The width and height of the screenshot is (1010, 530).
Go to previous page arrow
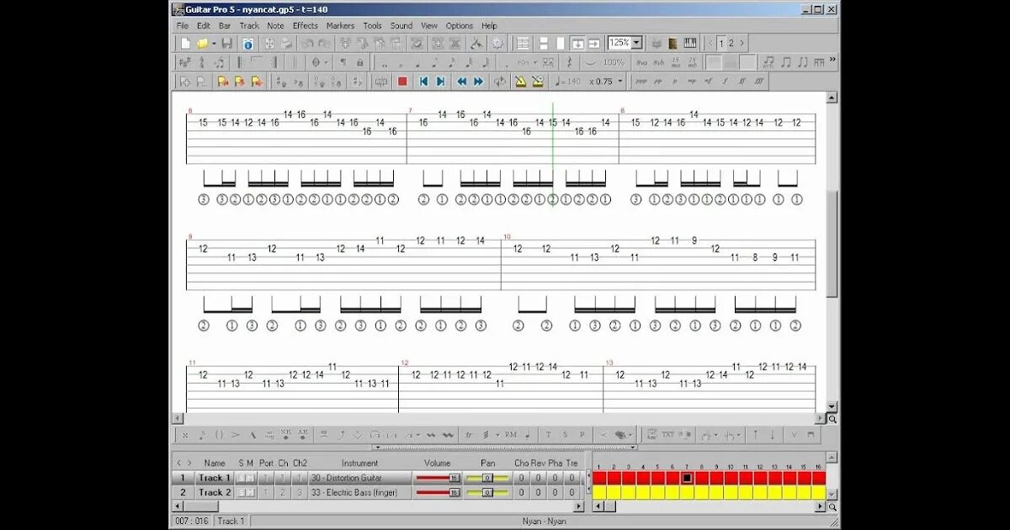tap(710, 43)
